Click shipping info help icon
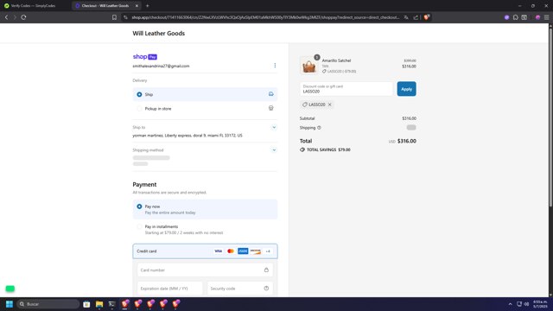 click(x=319, y=128)
